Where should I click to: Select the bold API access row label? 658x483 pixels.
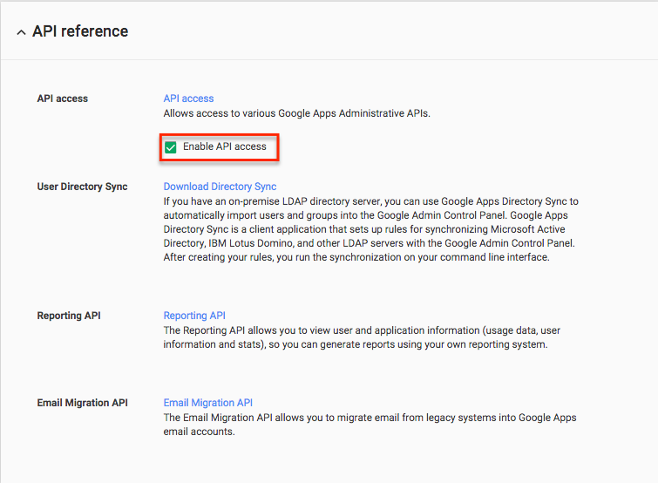[63, 99]
